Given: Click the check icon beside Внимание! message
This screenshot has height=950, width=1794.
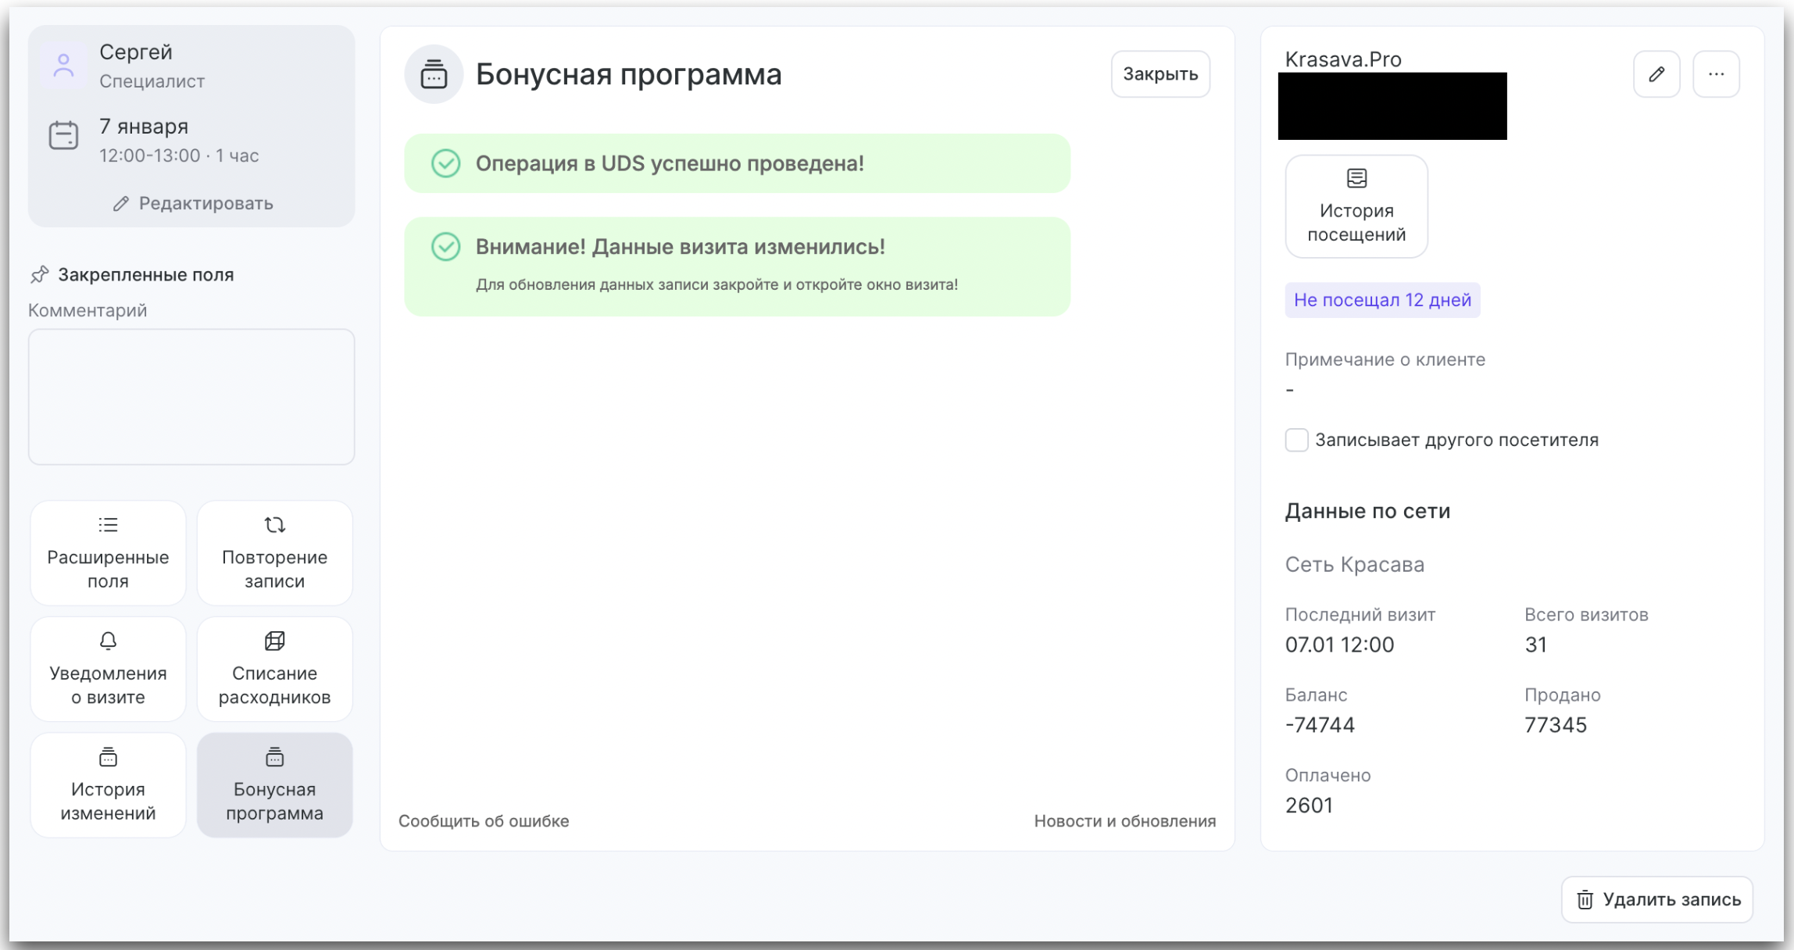Looking at the screenshot, I should [x=445, y=247].
